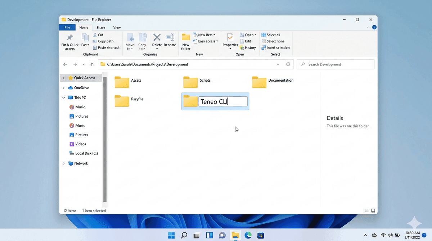
Task: Create a New folder
Action: tap(185, 41)
